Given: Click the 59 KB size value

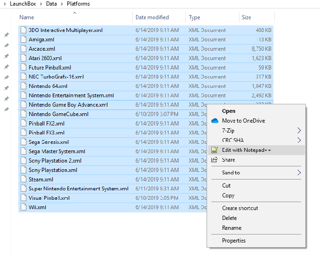Looking at the screenshot, I should (x=265, y=68).
